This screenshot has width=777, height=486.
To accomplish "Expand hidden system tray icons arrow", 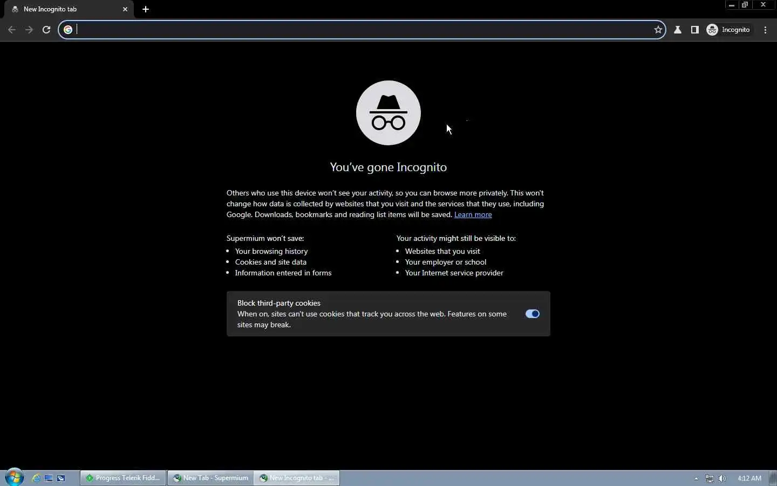I will tap(696, 478).
